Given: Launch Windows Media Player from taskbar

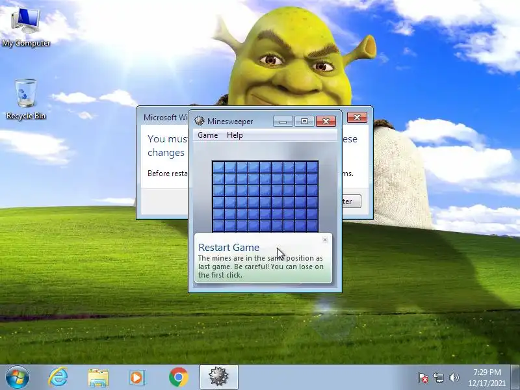Looking at the screenshot, I should tap(137, 378).
